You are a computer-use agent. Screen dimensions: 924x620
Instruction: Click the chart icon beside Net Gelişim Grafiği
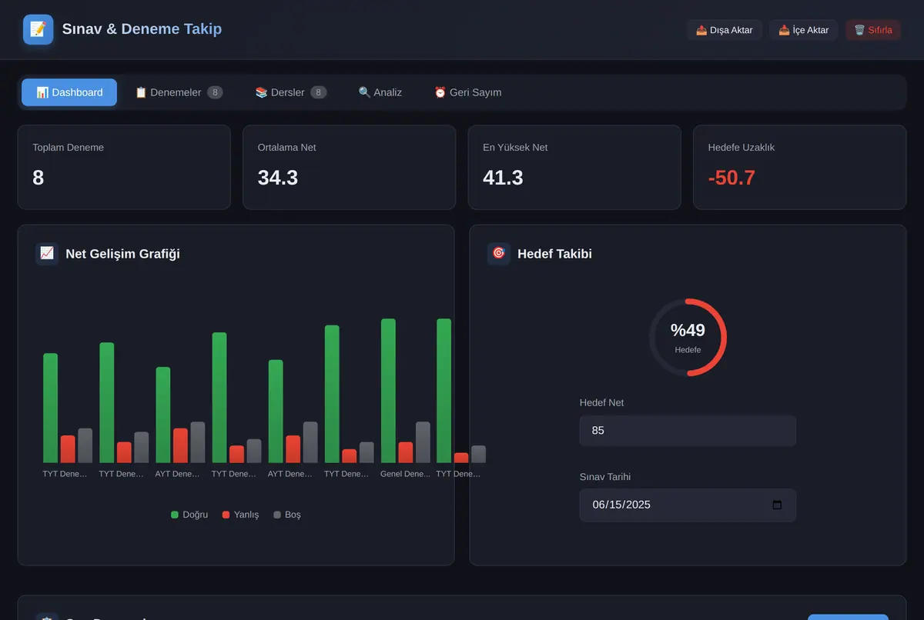[47, 253]
